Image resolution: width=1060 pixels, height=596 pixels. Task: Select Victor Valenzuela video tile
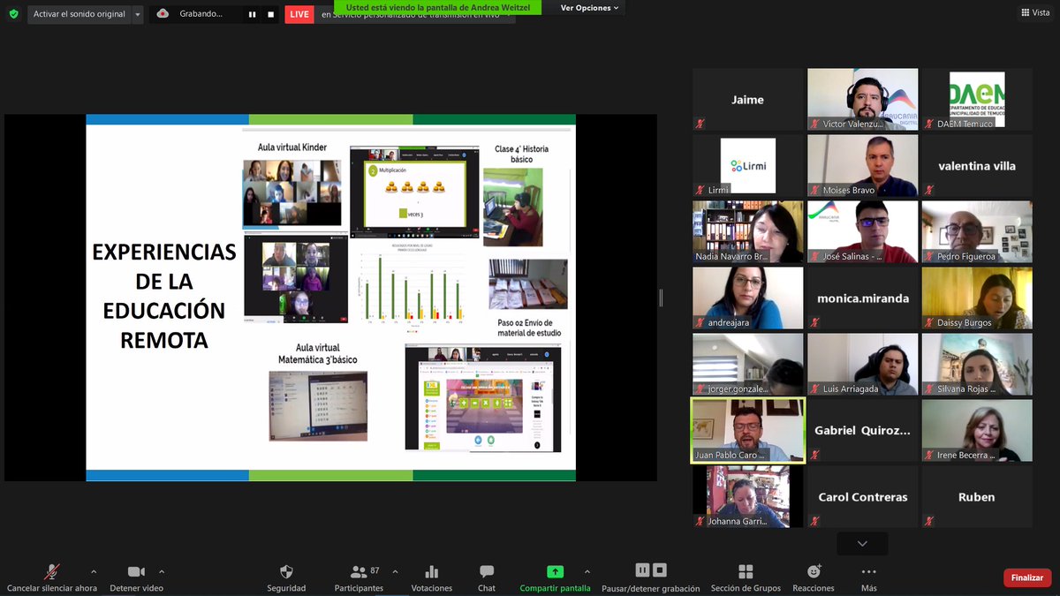click(862, 99)
